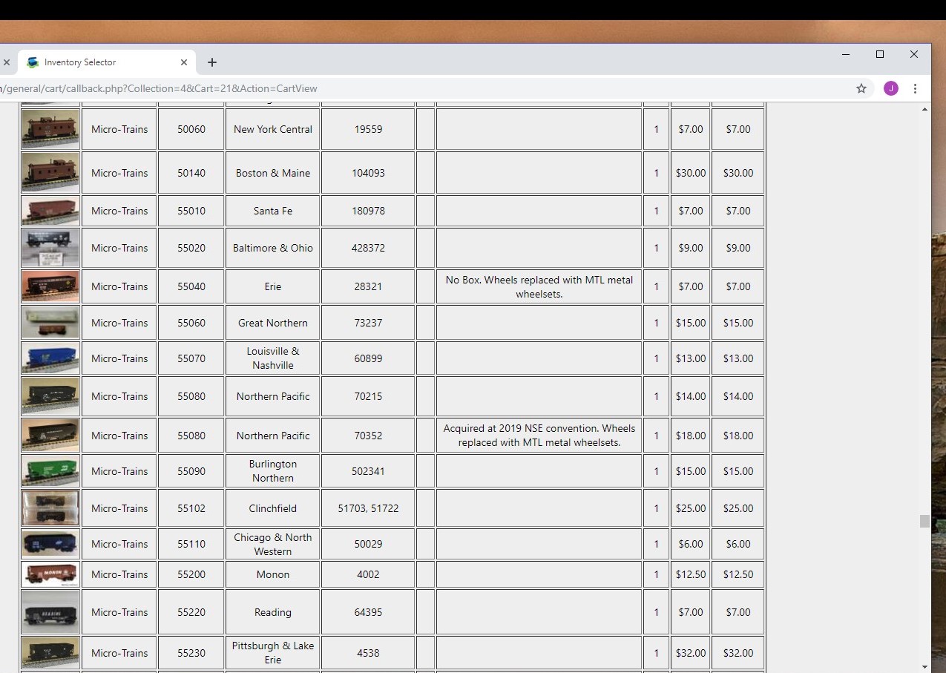This screenshot has height=673, width=946.
Task: Select the 'Great Northern' cell
Action: 273,323
